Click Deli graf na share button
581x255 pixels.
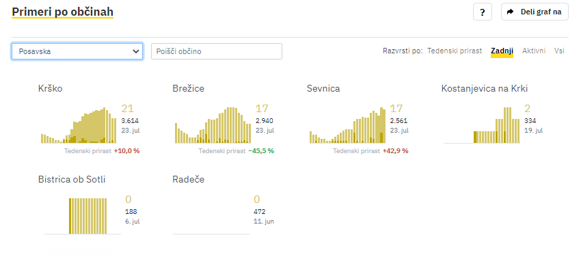pyautogui.click(x=535, y=12)
